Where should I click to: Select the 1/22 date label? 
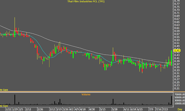8,109
